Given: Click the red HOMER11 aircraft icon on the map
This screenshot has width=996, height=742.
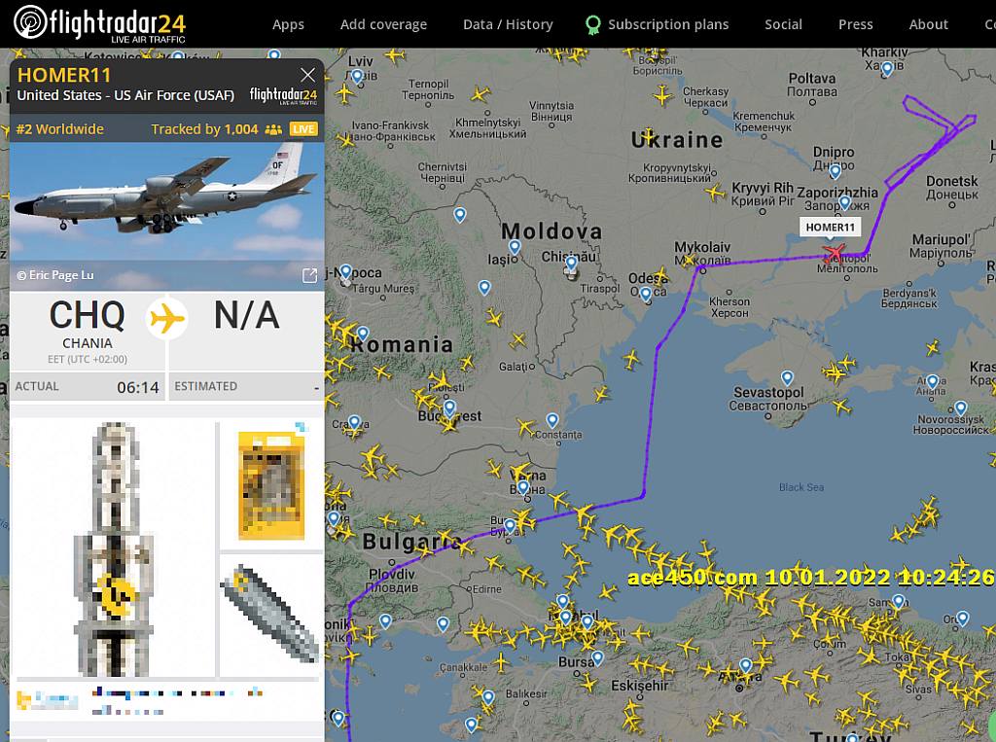Looking at the screenshot, I should tap(834, 253).
